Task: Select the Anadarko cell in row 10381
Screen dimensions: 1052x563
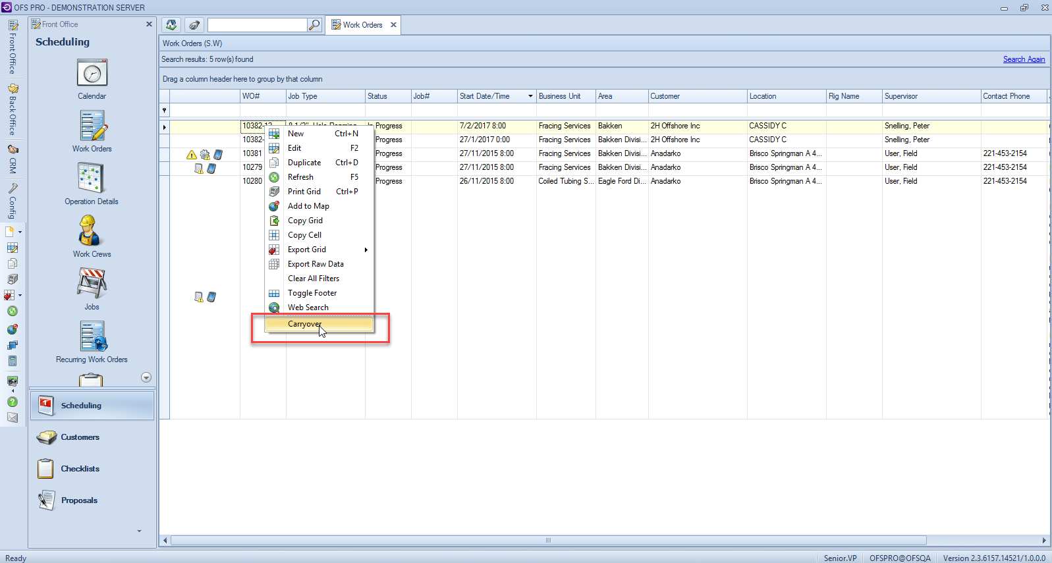Action: point(698,153)
